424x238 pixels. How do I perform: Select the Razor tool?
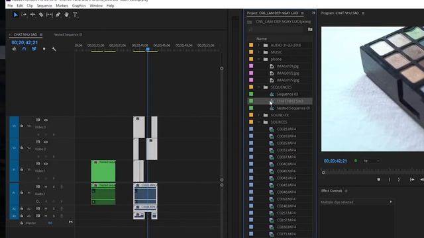(41, 15)
